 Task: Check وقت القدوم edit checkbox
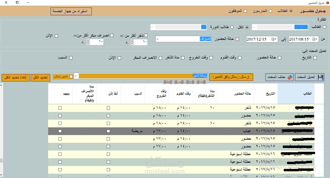(240, 58)
